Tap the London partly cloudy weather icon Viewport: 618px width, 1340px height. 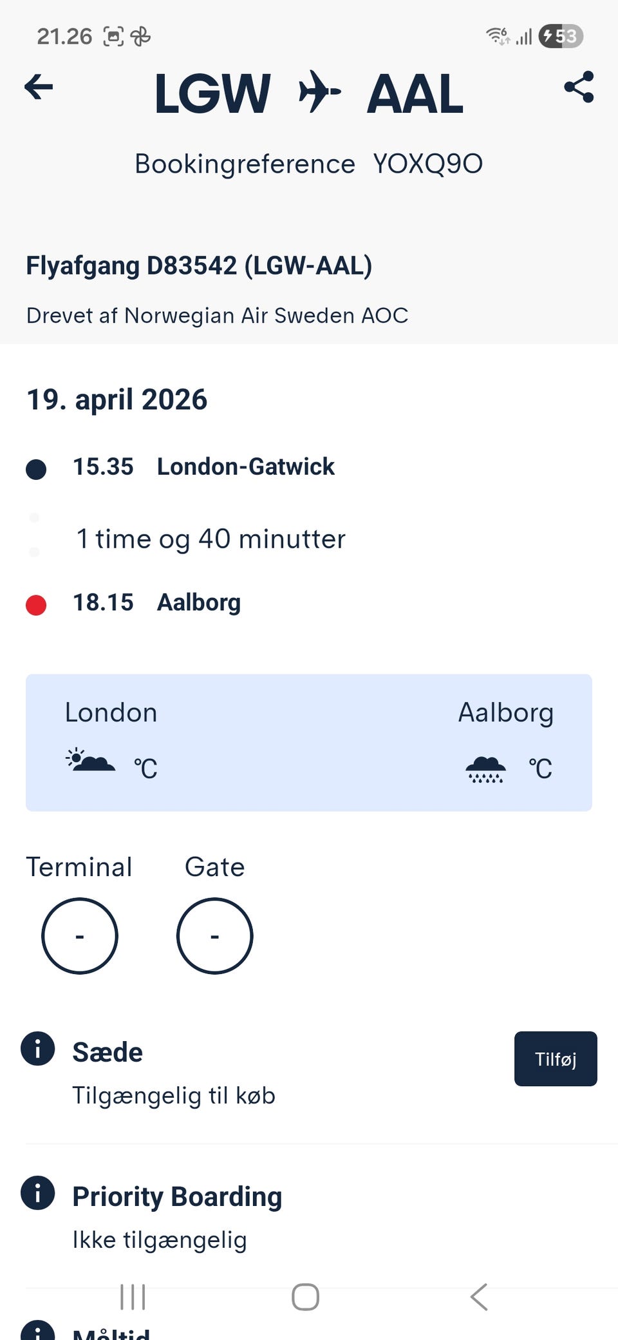coord(91,761)
